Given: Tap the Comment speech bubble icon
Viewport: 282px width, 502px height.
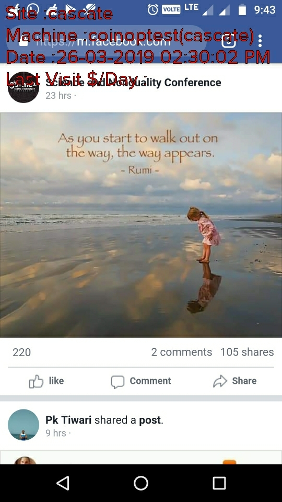Looking at the screenshot, I should click(118, 382).
